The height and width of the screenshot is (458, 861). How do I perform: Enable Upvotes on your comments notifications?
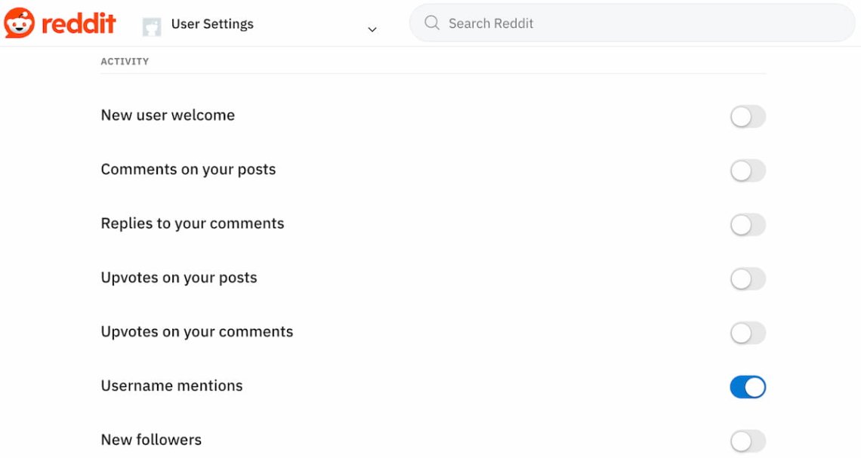click(x=748, y=332)
